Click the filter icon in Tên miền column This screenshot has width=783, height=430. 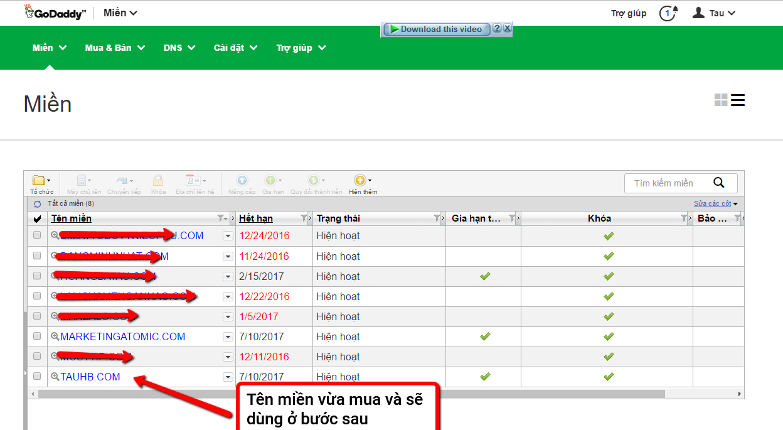pos(221,218)
